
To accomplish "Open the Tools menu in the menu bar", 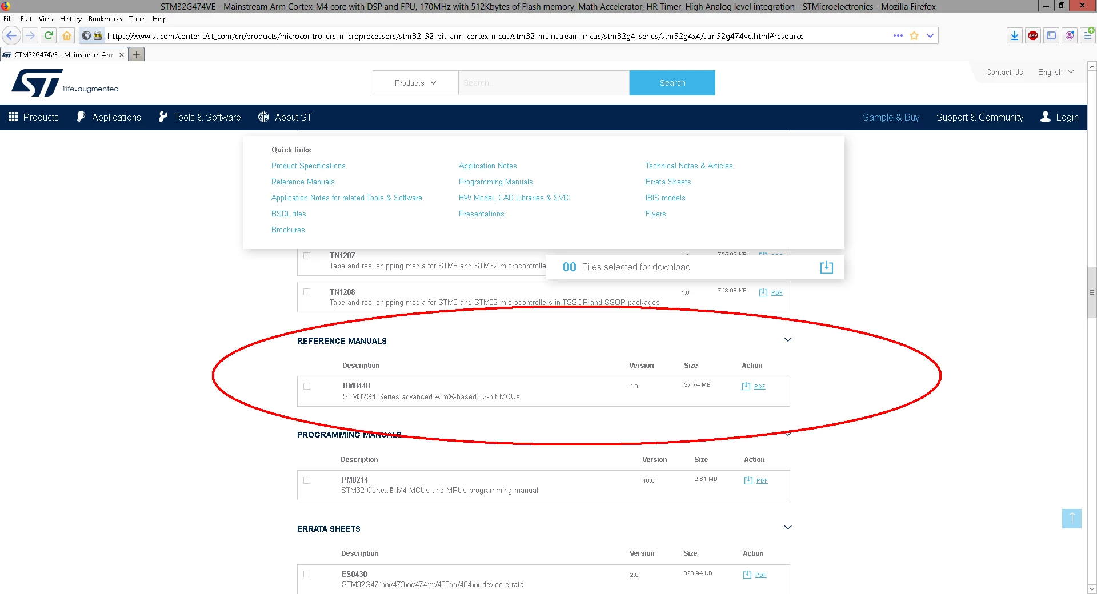I will tap(137, 19).
